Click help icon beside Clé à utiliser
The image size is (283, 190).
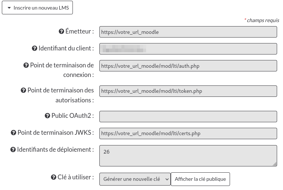pos(54,177)
